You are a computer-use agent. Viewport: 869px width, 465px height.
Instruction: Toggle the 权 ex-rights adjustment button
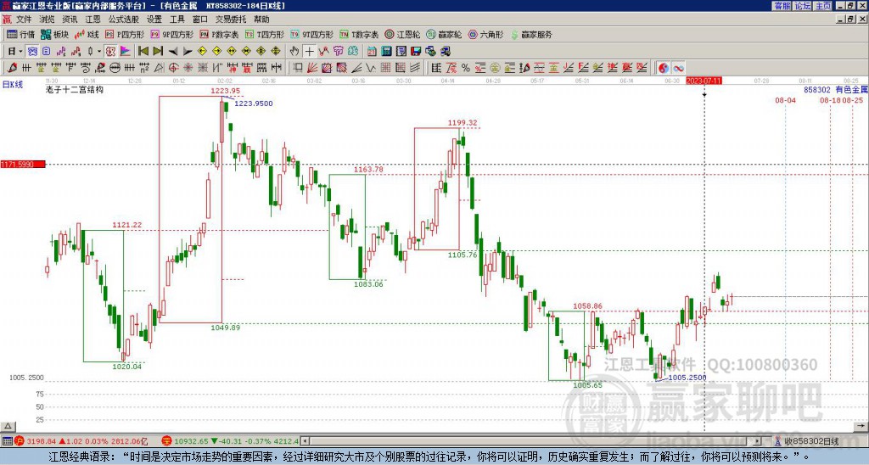tap(110, 51)
